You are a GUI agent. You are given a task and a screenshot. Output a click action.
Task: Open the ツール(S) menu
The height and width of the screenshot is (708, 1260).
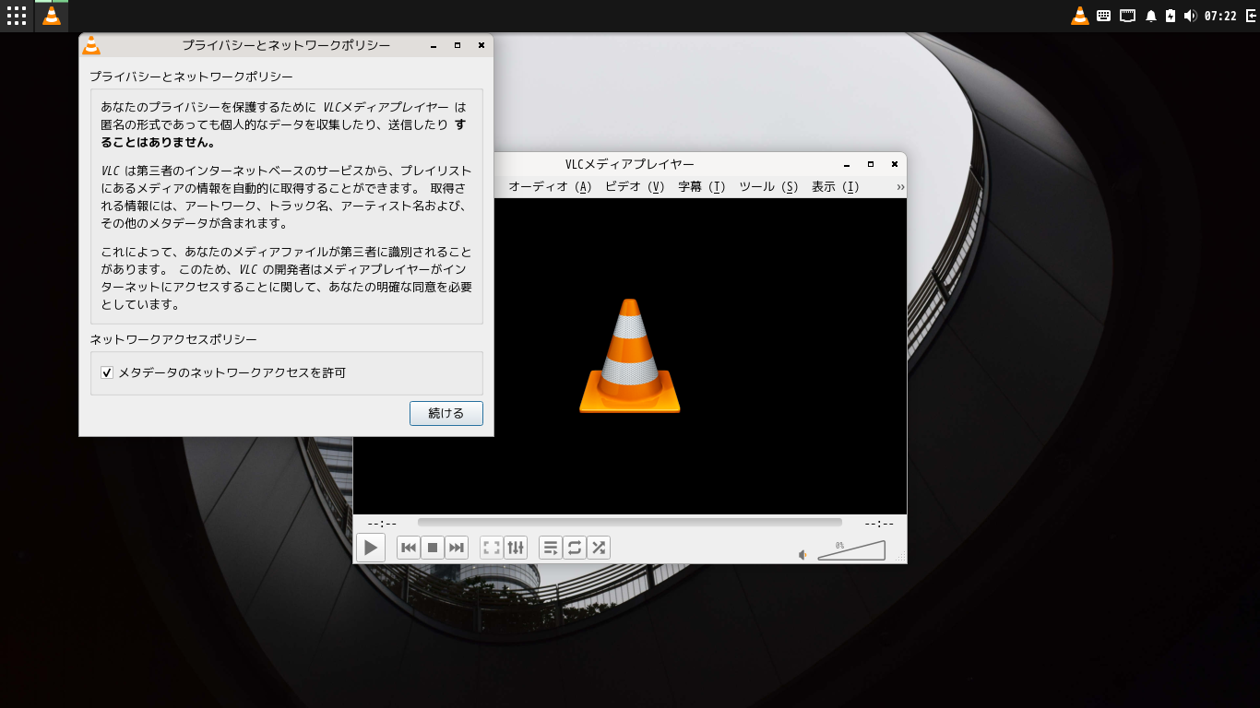click(768, 187)
